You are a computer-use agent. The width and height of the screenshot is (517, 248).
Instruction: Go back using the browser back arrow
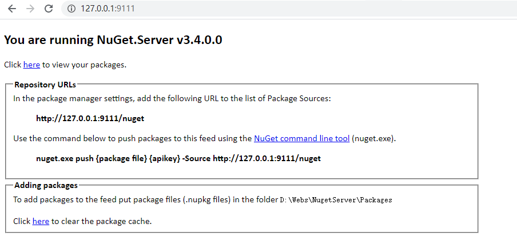coord(12,9)
